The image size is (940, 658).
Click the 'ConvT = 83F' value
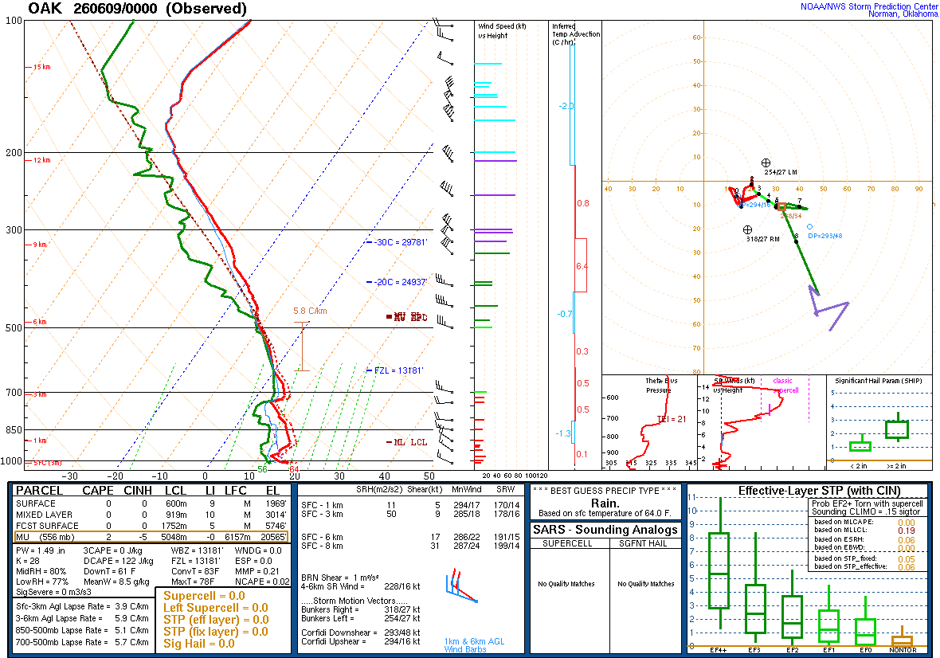pyautogui.click(x=195, y=571)
